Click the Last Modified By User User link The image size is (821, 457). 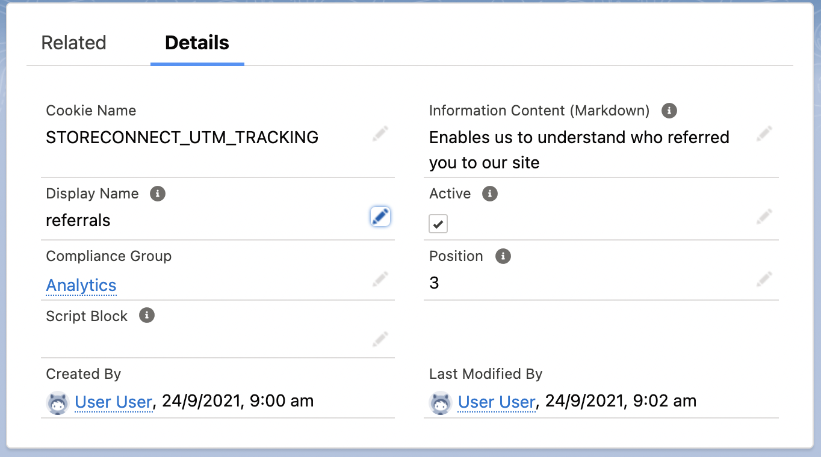(x=496, y=402)
